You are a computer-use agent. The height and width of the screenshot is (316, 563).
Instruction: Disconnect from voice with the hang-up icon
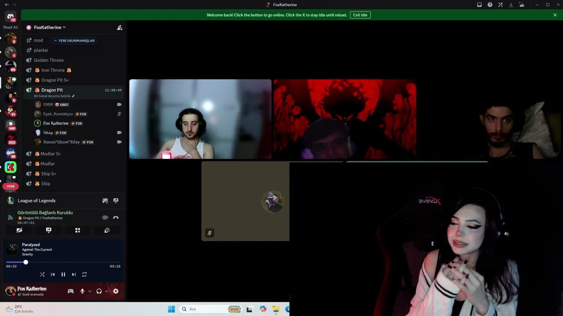click(116, 217)
